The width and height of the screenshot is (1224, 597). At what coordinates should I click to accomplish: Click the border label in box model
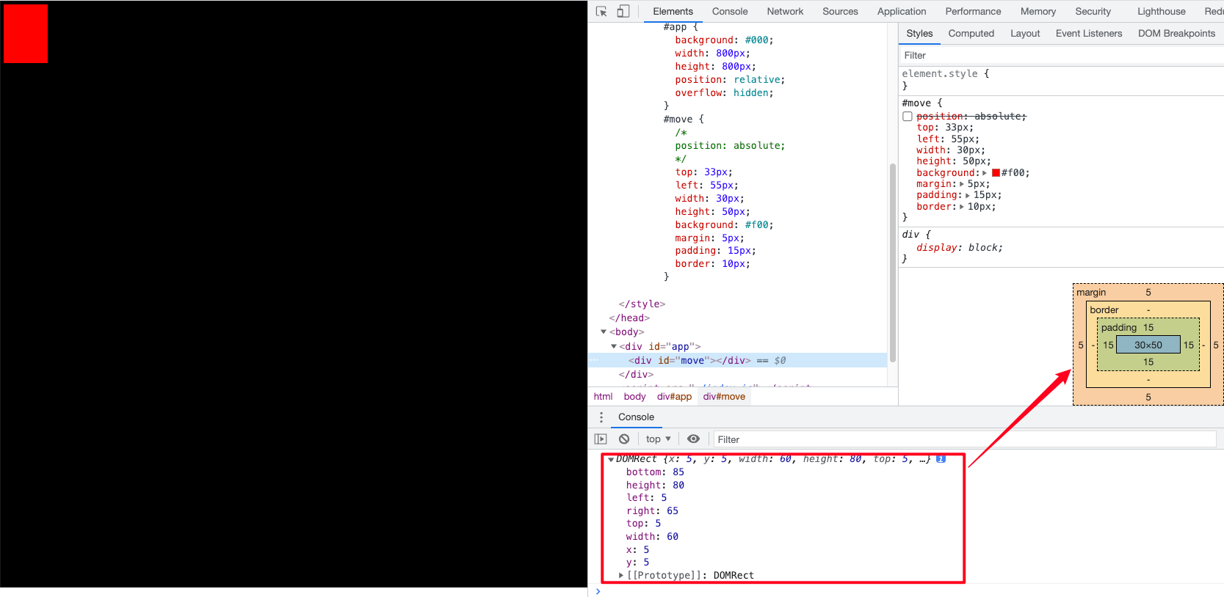[x=1104, y=310]
